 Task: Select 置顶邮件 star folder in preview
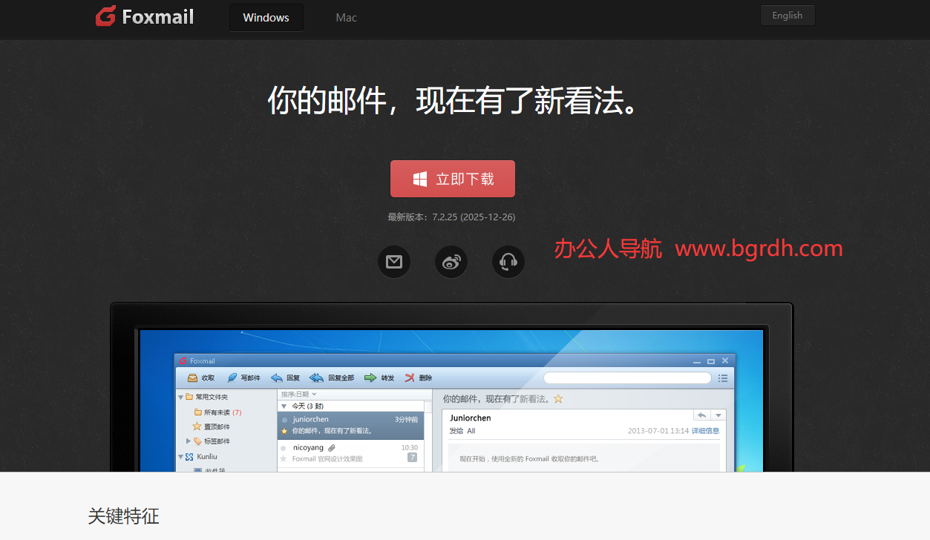coord(212,427)
